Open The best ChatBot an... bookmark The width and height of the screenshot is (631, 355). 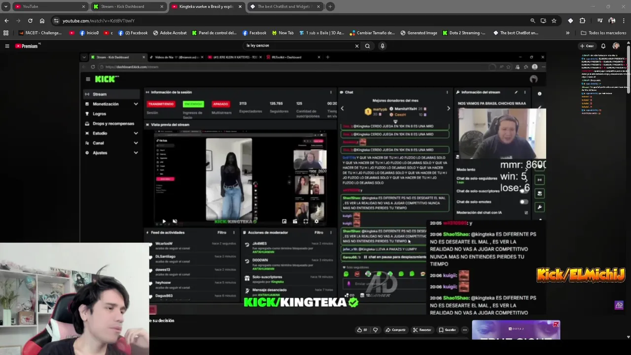(515, 33)
